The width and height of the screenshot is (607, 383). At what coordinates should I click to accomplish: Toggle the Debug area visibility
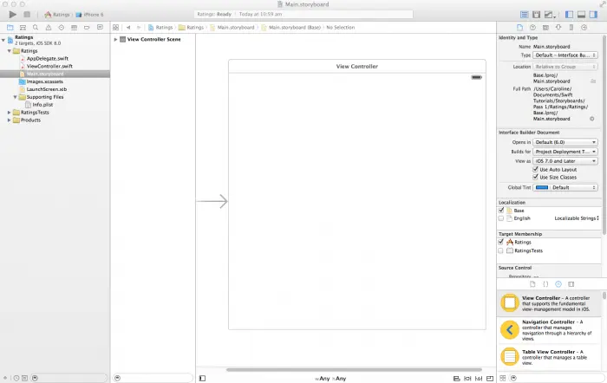coord(581,15)
